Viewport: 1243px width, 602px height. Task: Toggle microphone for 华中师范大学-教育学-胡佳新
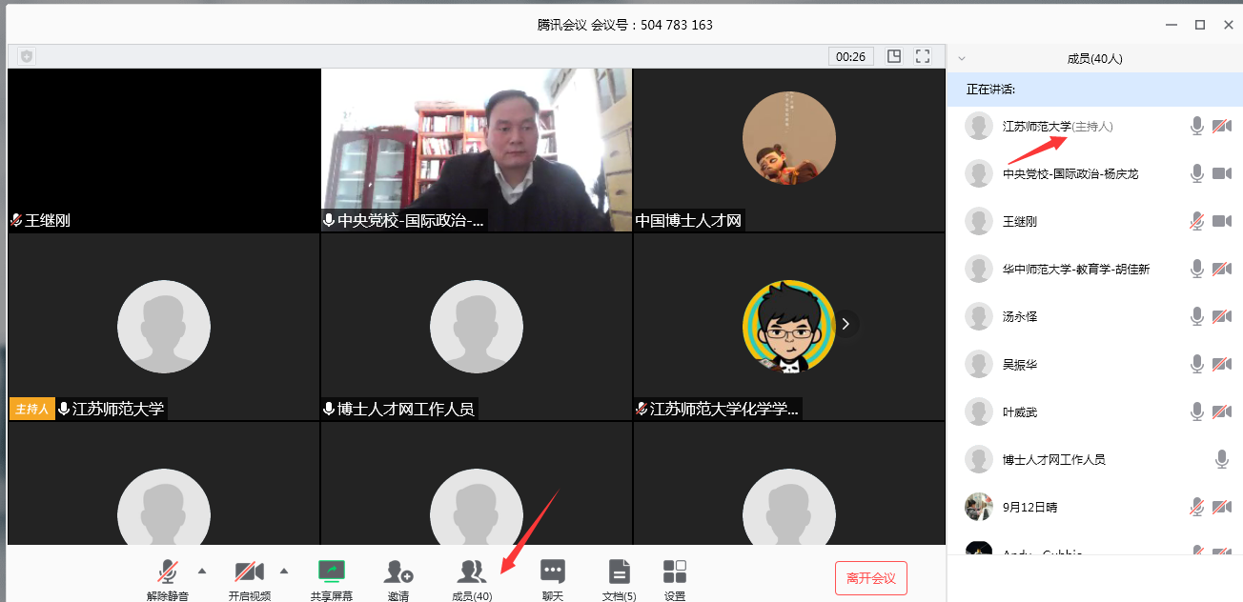[x=1196, y=269]
